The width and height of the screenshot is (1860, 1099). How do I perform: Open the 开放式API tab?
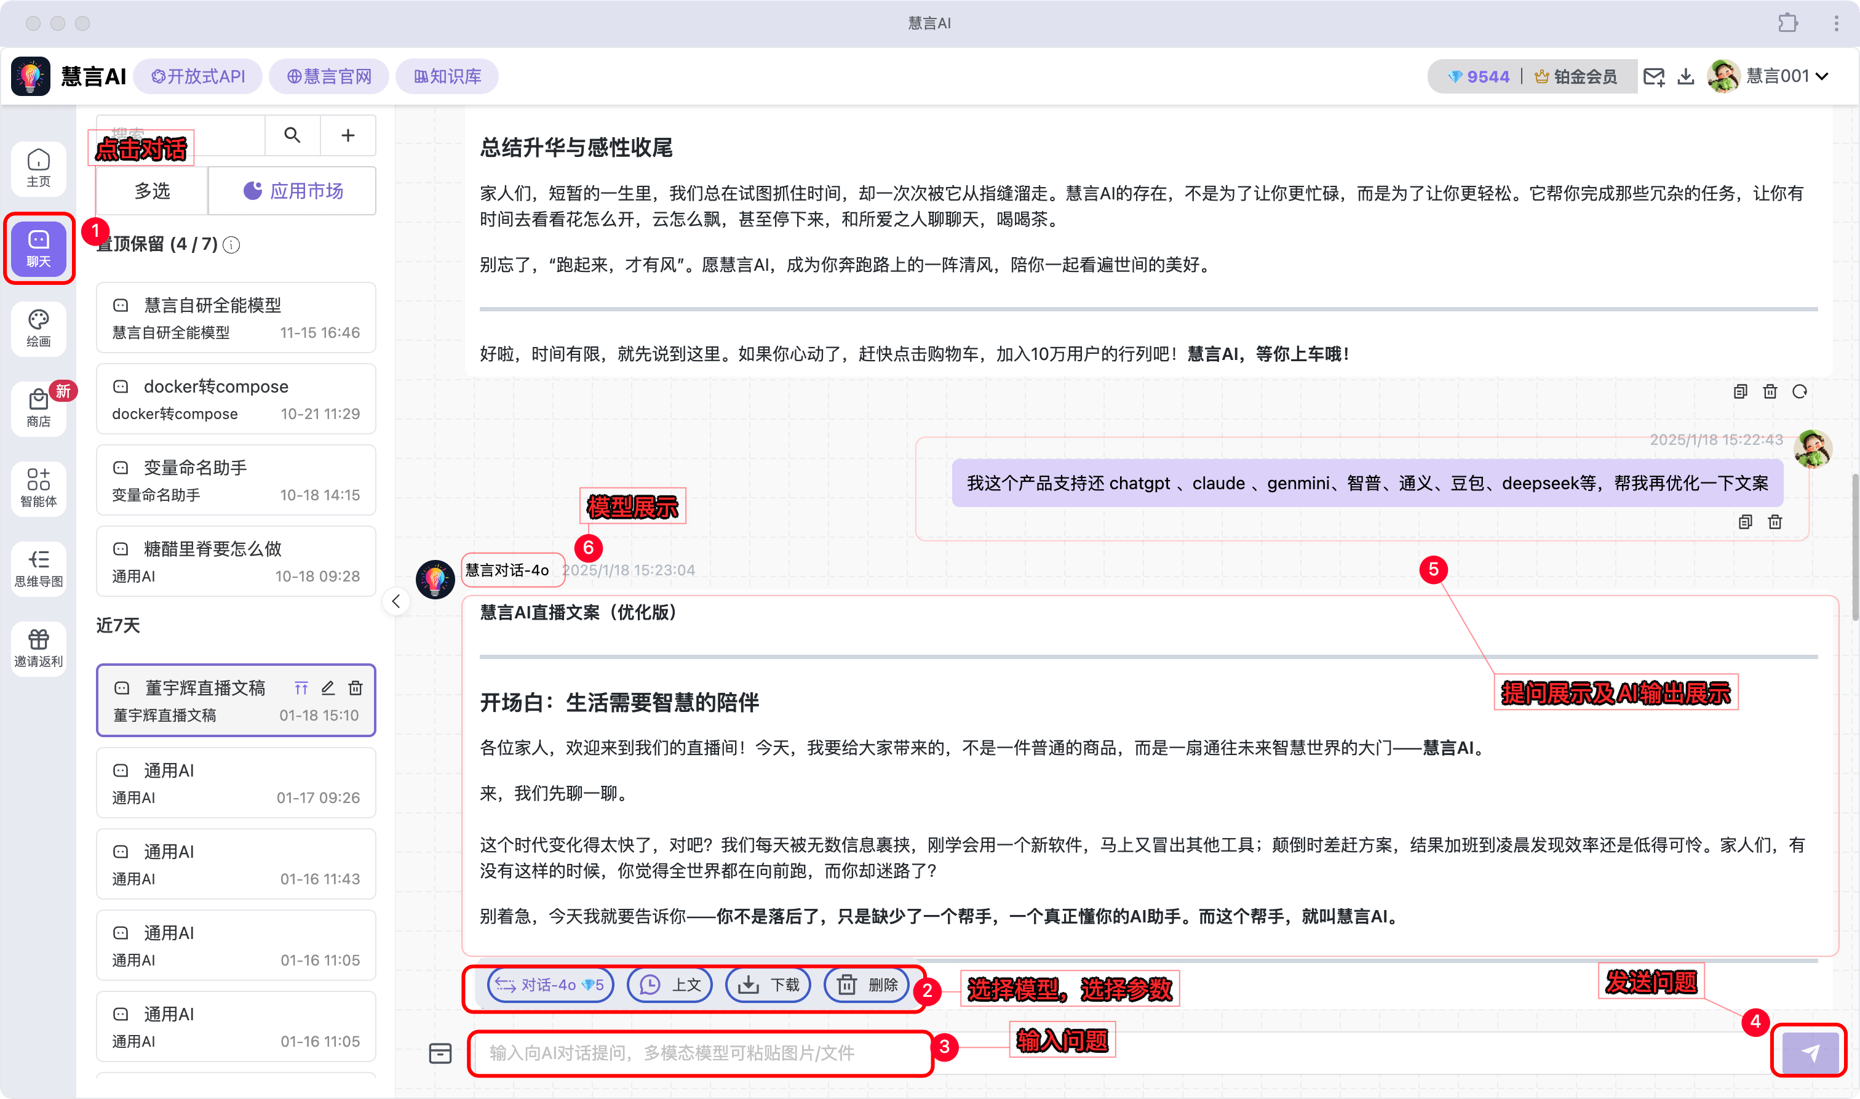(x=198, y=76)
